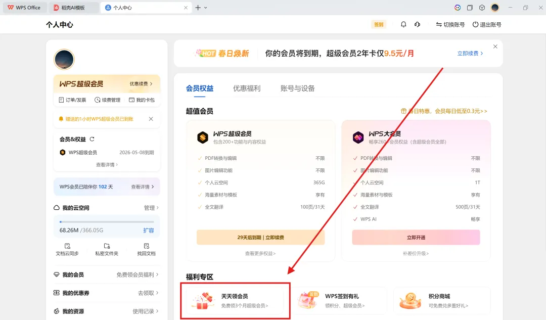546x320 pixels.
Task: Expand 查看更多权益 under super member
Action: [260, 253]
